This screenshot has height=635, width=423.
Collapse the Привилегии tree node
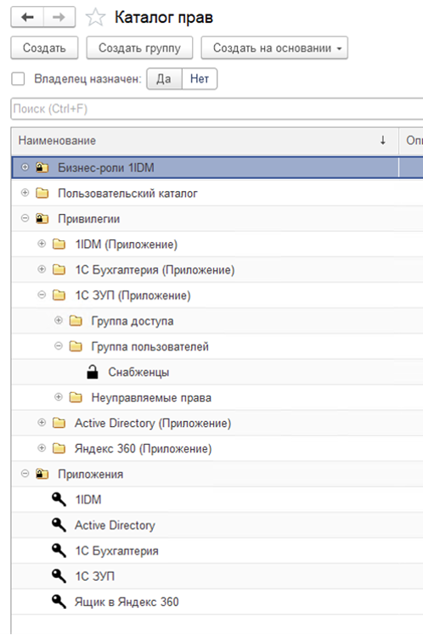25,218
